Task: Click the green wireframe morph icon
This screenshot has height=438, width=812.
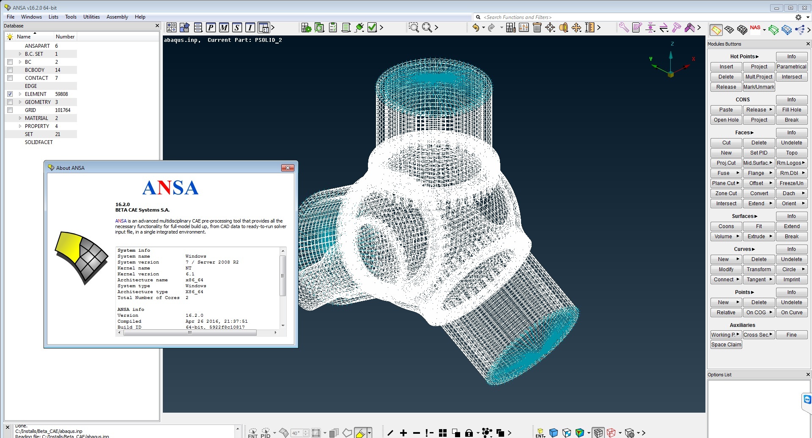Action: [x=774, y=30]
